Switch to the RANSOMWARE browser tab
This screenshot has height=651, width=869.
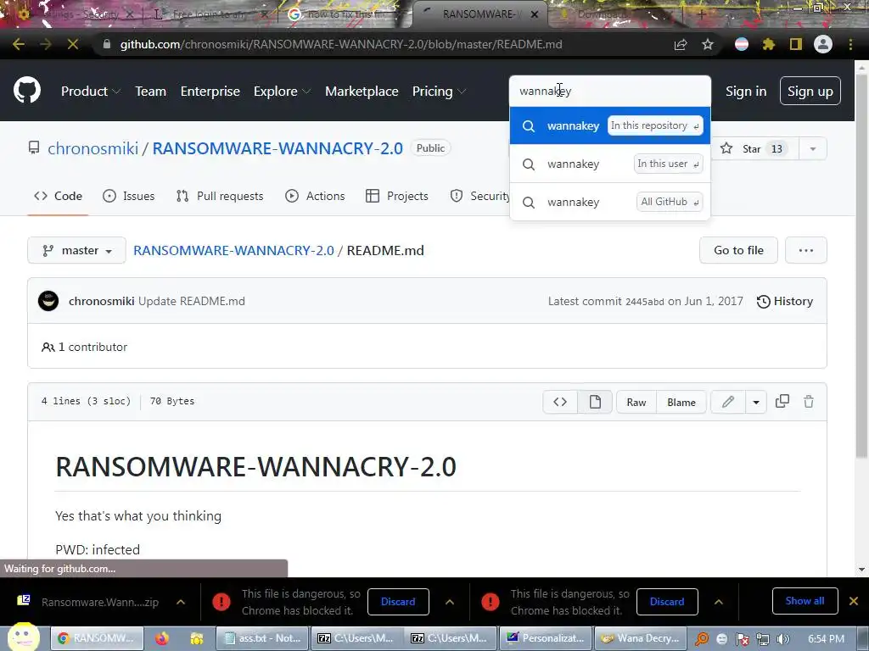pos(480,14)
